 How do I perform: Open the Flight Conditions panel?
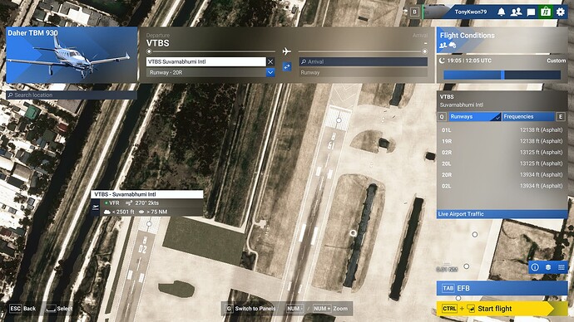tap(502, 41)
